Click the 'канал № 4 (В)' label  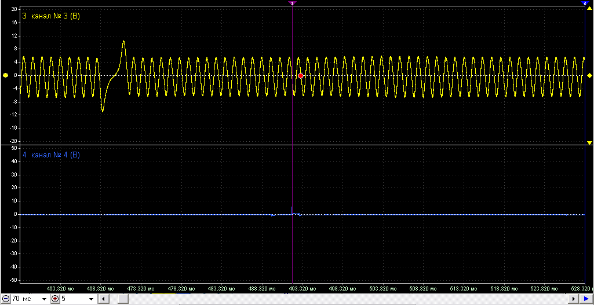click(55, 155)
